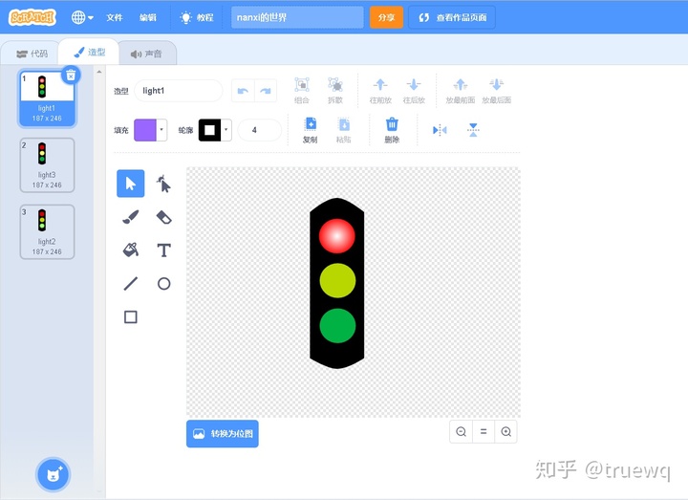Click 转换为位图 (Convert to Bitmap)
This screenshot has width=688, height=500.
coord(223,434)
